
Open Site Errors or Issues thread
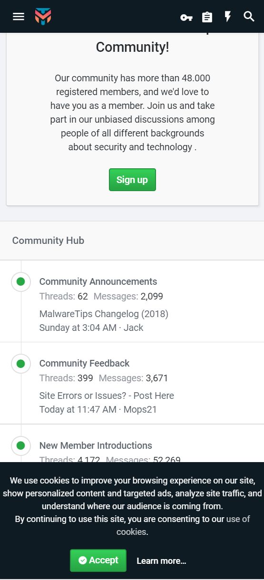[107, 396]
